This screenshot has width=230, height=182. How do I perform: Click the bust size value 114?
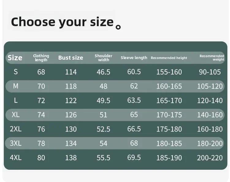point(71,72)
